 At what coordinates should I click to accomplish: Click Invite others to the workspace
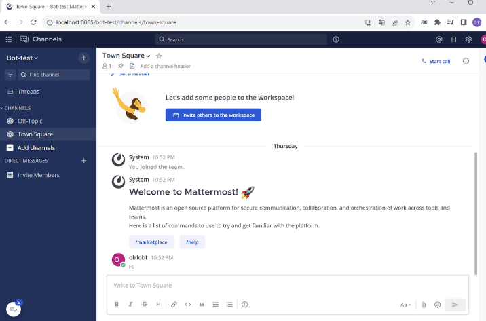tap(213, 115)
